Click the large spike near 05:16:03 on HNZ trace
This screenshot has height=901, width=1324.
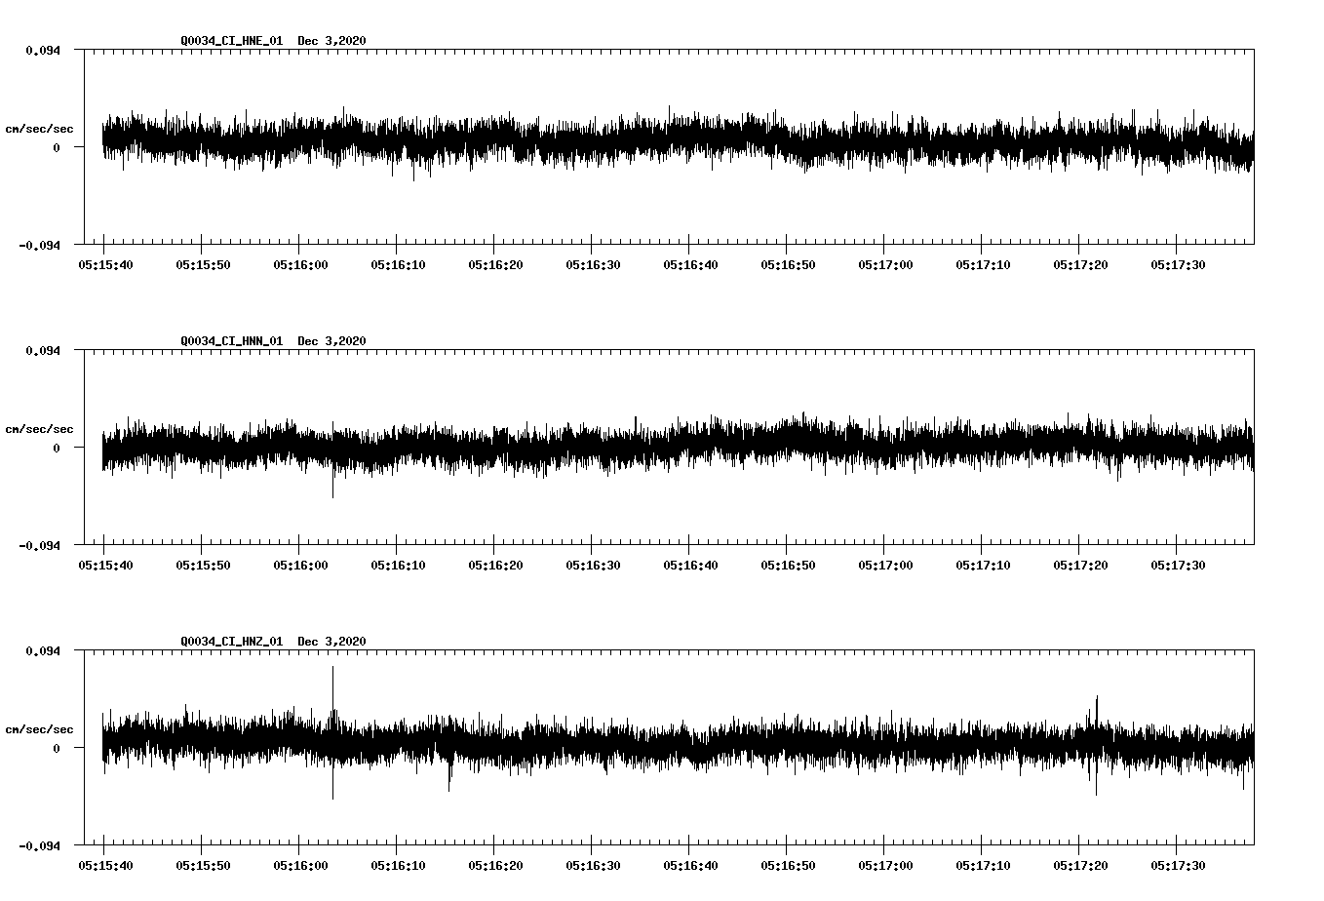click(333, 683)
